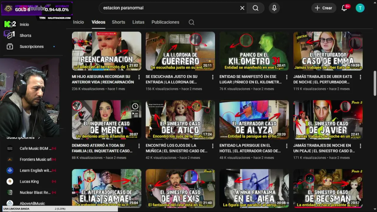
Task: Click add-to-queue icon on Merci thumbnail
Action: (x=135, y=115)
